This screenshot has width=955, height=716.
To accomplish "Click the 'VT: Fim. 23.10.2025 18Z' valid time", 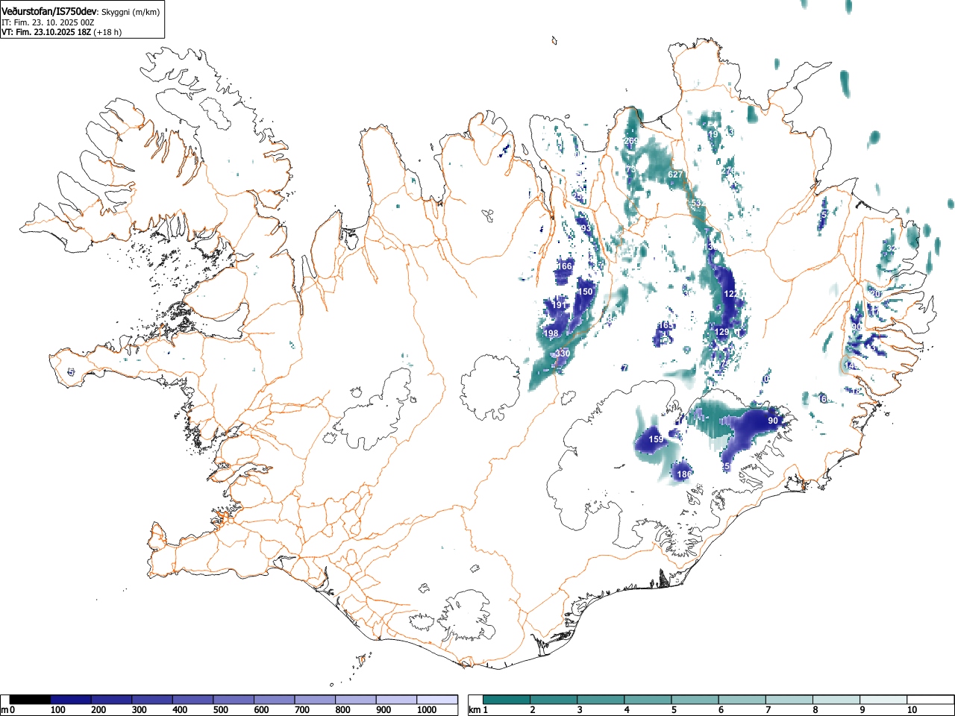I will (46, 32).
